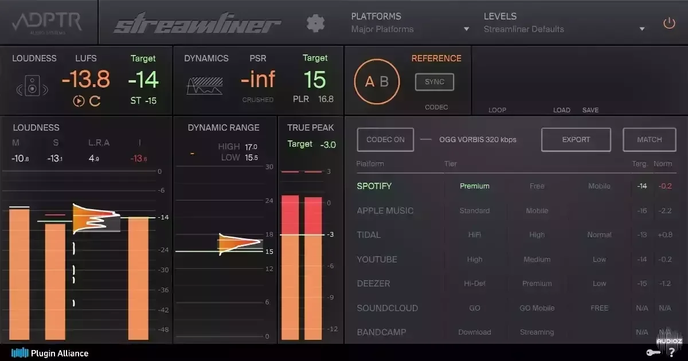Viewport: 688px width, 361px height.
Task: Click the true peak -3 threshold line
Action: [x=301, y=235]
